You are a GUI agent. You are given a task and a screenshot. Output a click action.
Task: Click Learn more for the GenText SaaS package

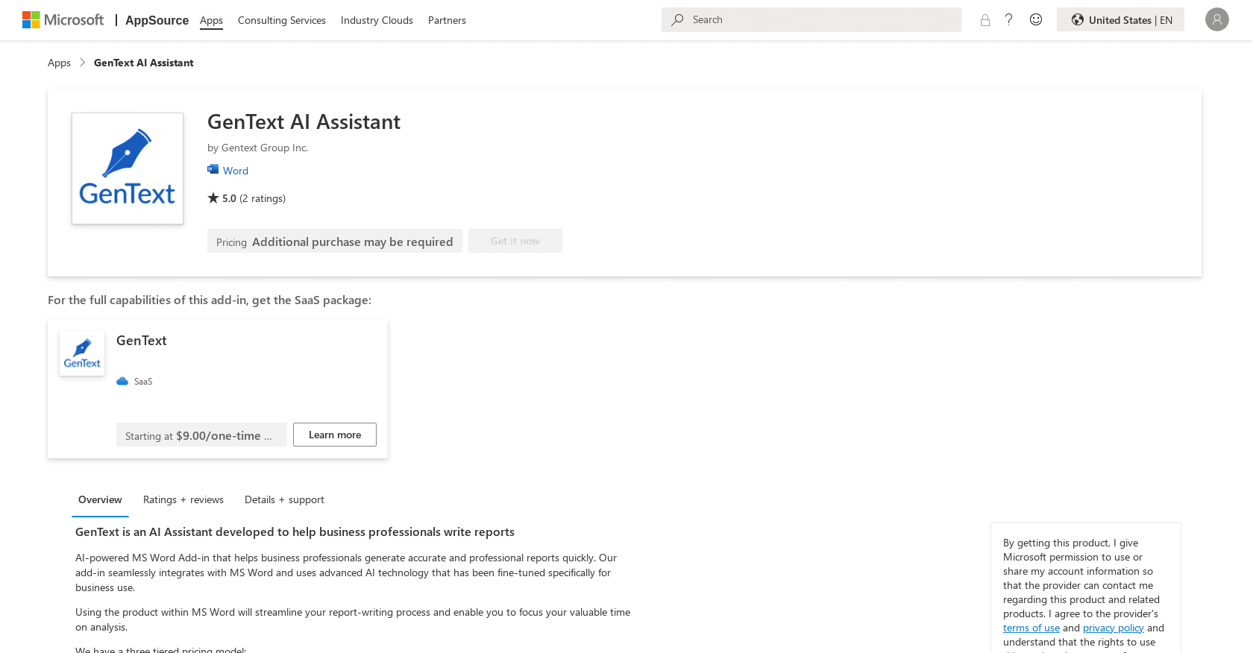334,435
